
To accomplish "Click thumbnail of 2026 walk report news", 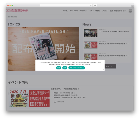I will pyautogui.click(x=91, y=33).
